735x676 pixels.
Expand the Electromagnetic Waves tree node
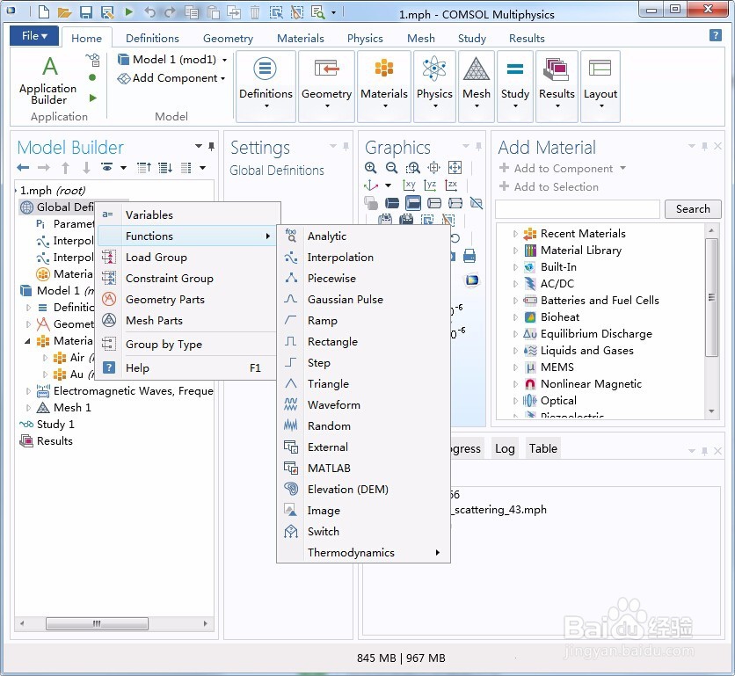pyautogui.click(x=28, y=391)
